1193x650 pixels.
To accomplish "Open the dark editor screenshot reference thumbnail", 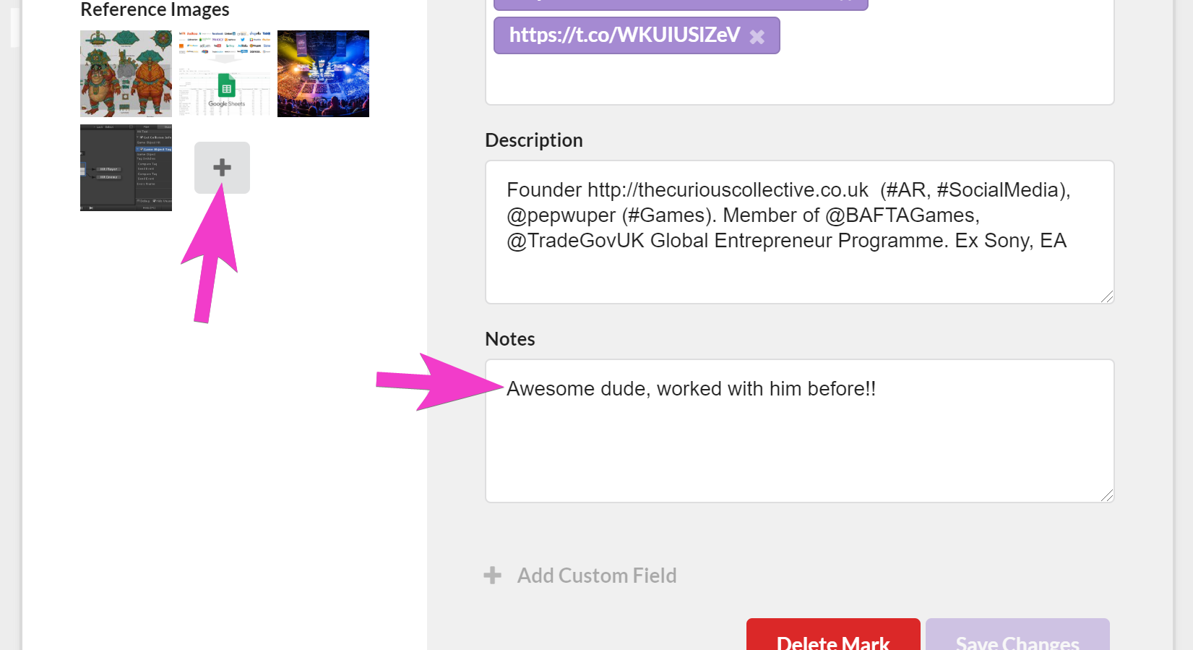I will pyautogui.click(x=126, y=168).
